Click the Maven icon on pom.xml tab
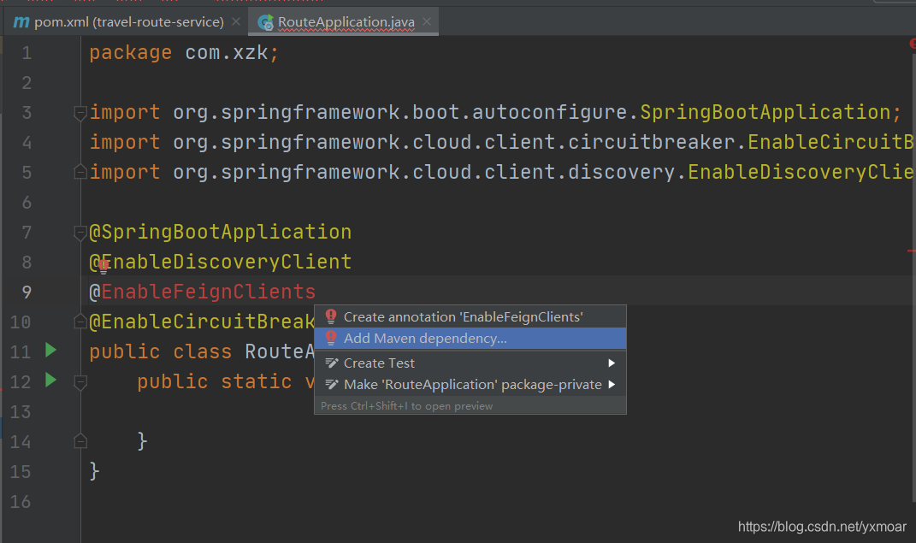The image size is (916, 543). click(21, 22)
